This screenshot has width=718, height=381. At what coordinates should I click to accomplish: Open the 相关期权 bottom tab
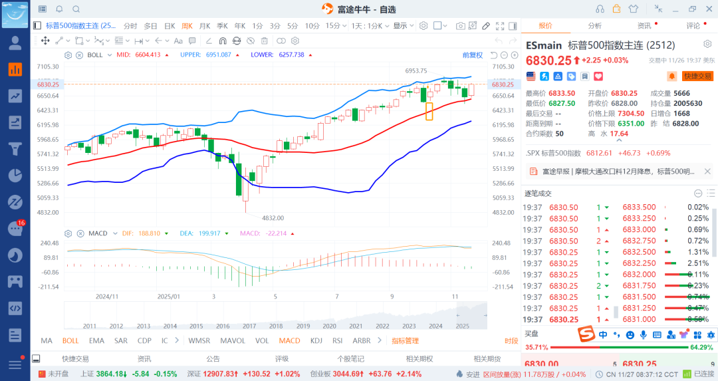click(x=419, y=359)
